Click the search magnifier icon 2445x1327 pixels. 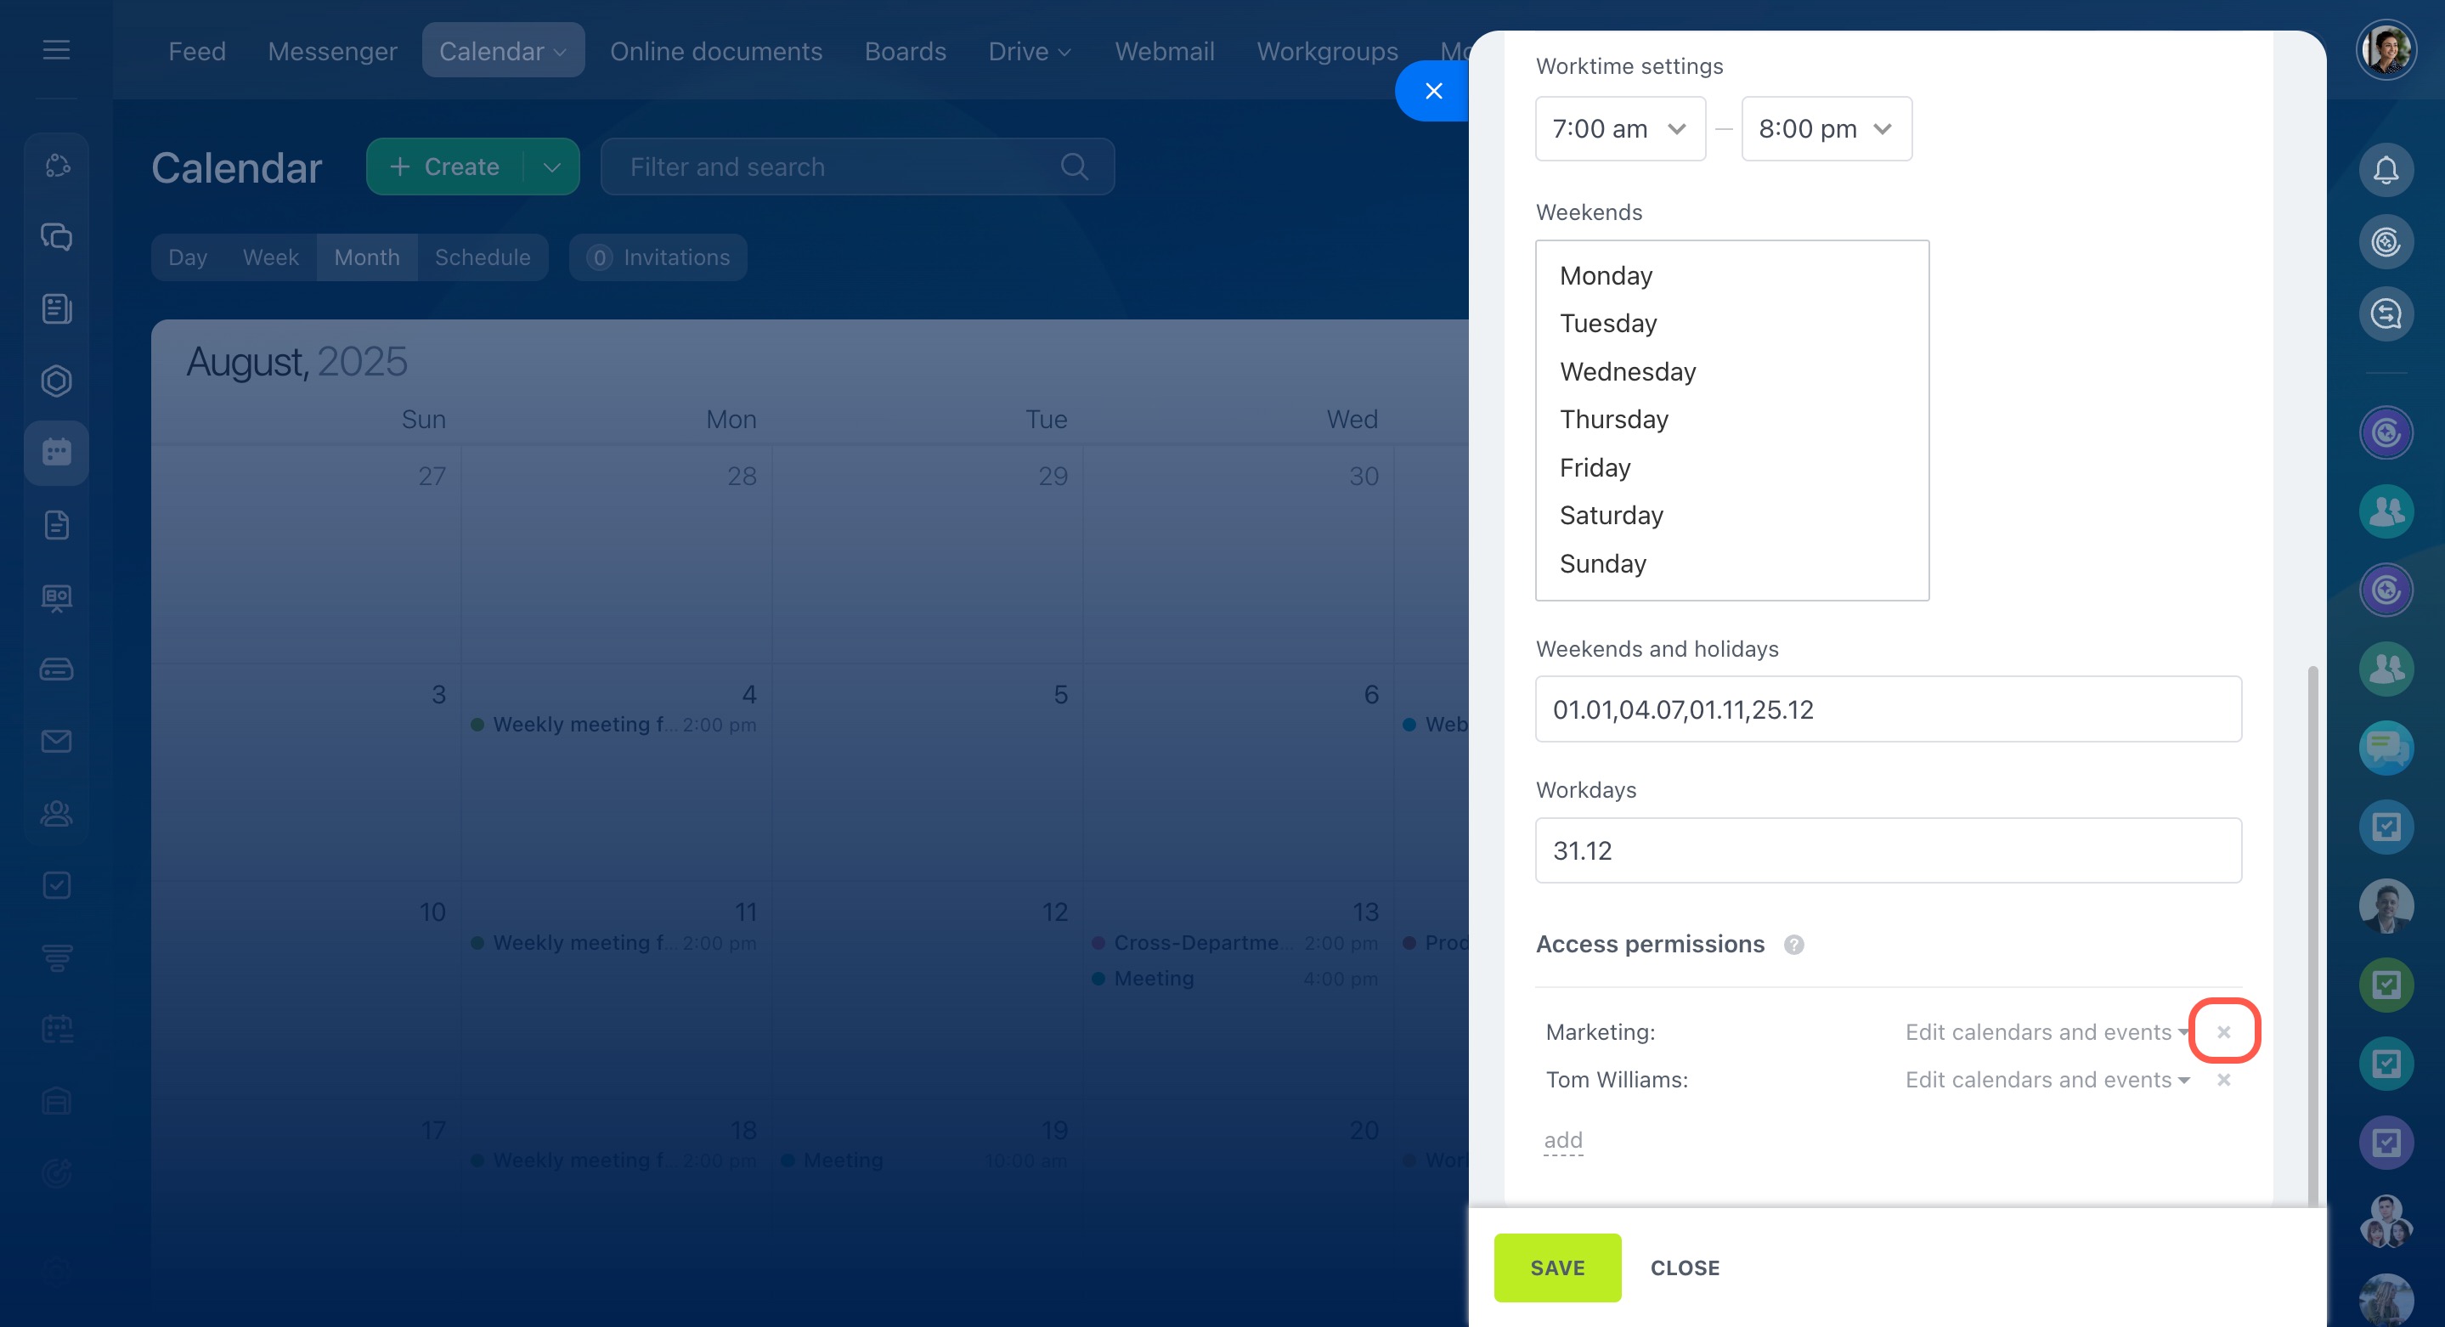(1074, 167)
